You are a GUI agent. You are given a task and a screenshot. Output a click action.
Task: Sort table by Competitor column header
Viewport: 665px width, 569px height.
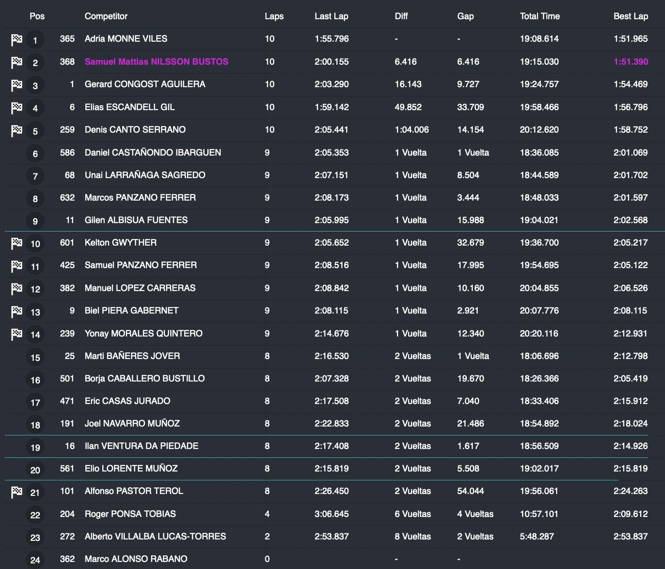(106, 16)
